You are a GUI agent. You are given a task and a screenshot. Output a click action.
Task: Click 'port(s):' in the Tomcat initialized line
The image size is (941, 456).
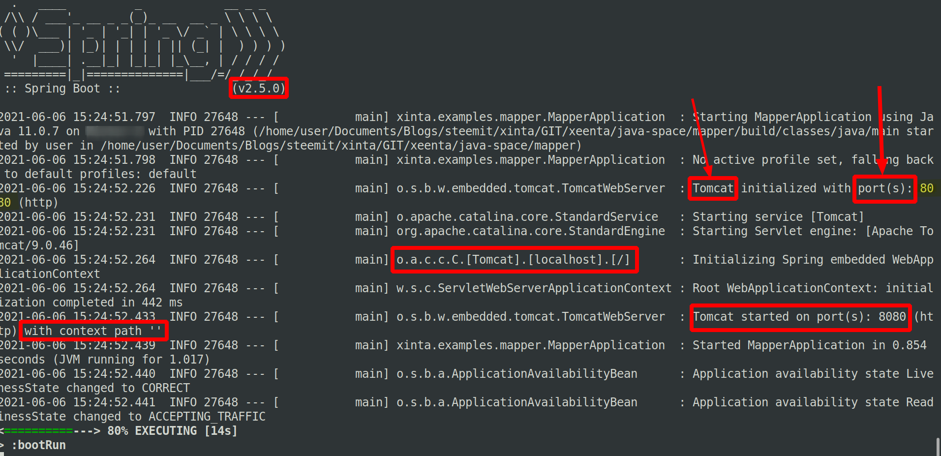point(885,188)
